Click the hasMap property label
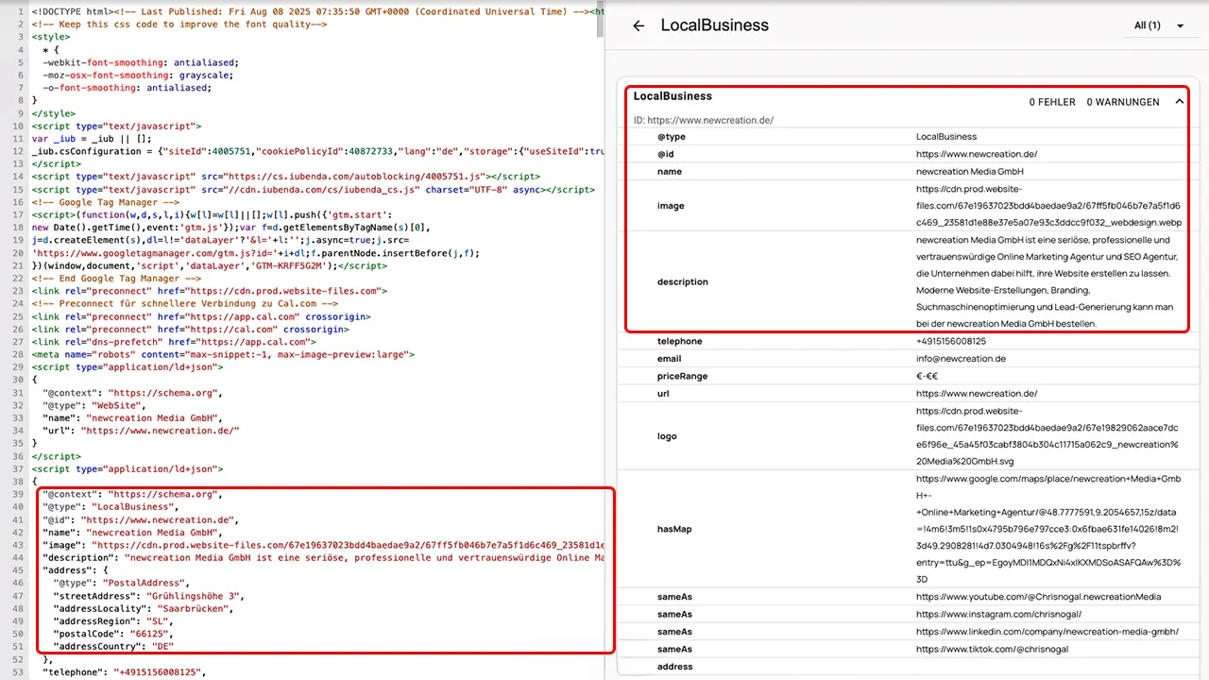 point(674,529)
